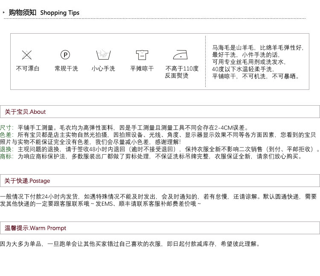Click the circled P dry clean icon
Viewport: 320px width, 276px height.
tap(65, 55)
